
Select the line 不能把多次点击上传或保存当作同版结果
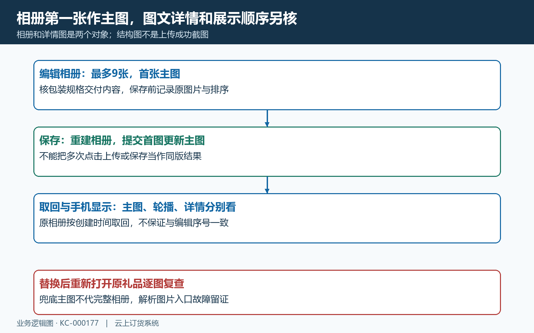[x=120, y=156]
